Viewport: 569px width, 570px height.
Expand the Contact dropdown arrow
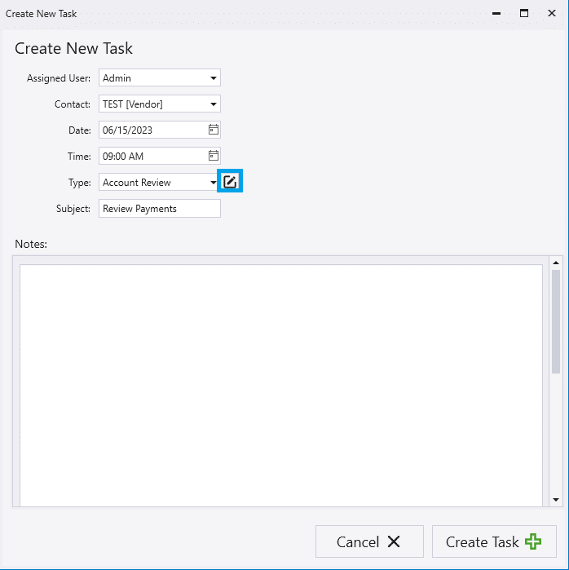(214, 104)
